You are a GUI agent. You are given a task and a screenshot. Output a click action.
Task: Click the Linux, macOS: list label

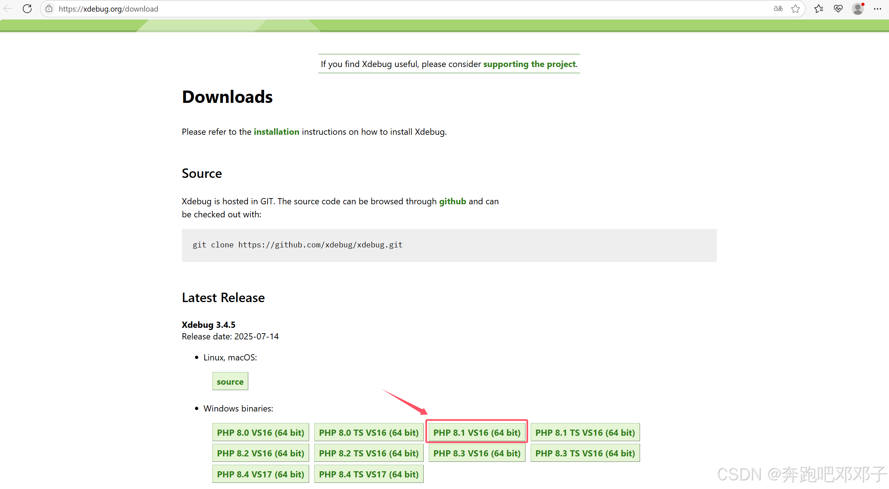click(230, 358)
